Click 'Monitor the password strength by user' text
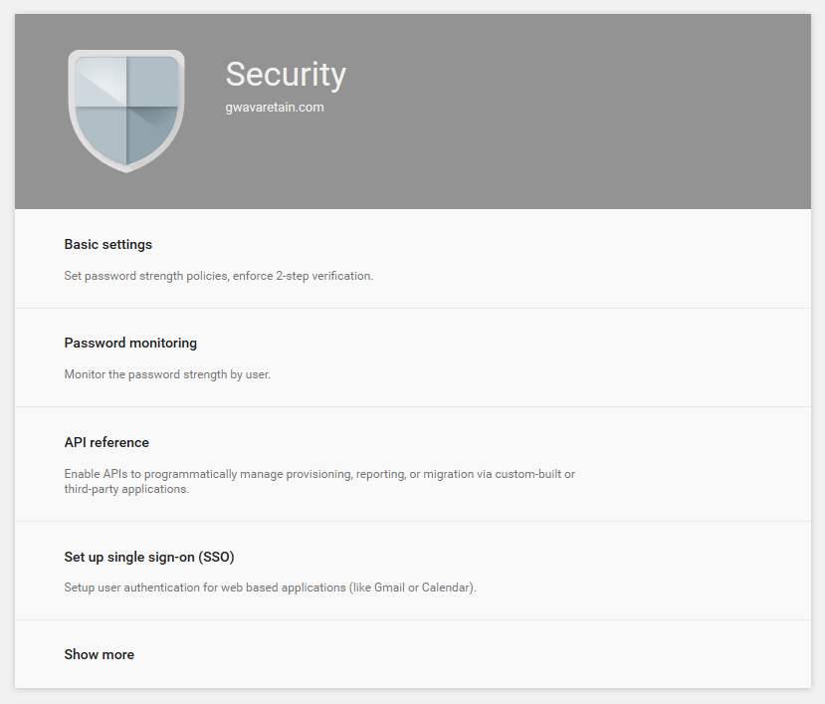Viewport: 825px width, 704px height. pyautogui.click(x=167, y=375)
